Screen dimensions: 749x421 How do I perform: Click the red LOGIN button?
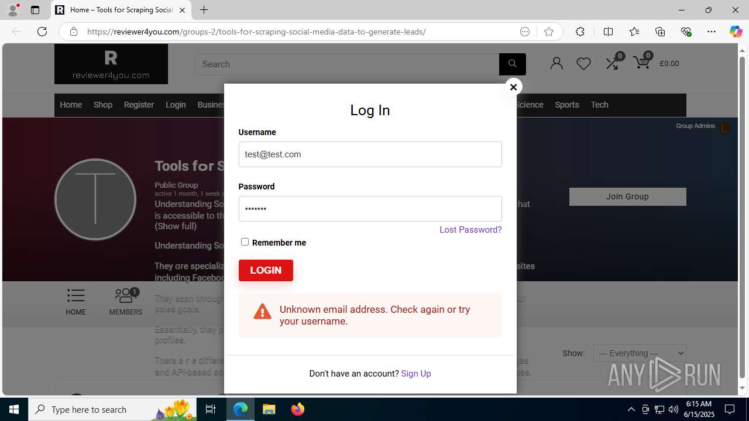(x=266, y=270)
